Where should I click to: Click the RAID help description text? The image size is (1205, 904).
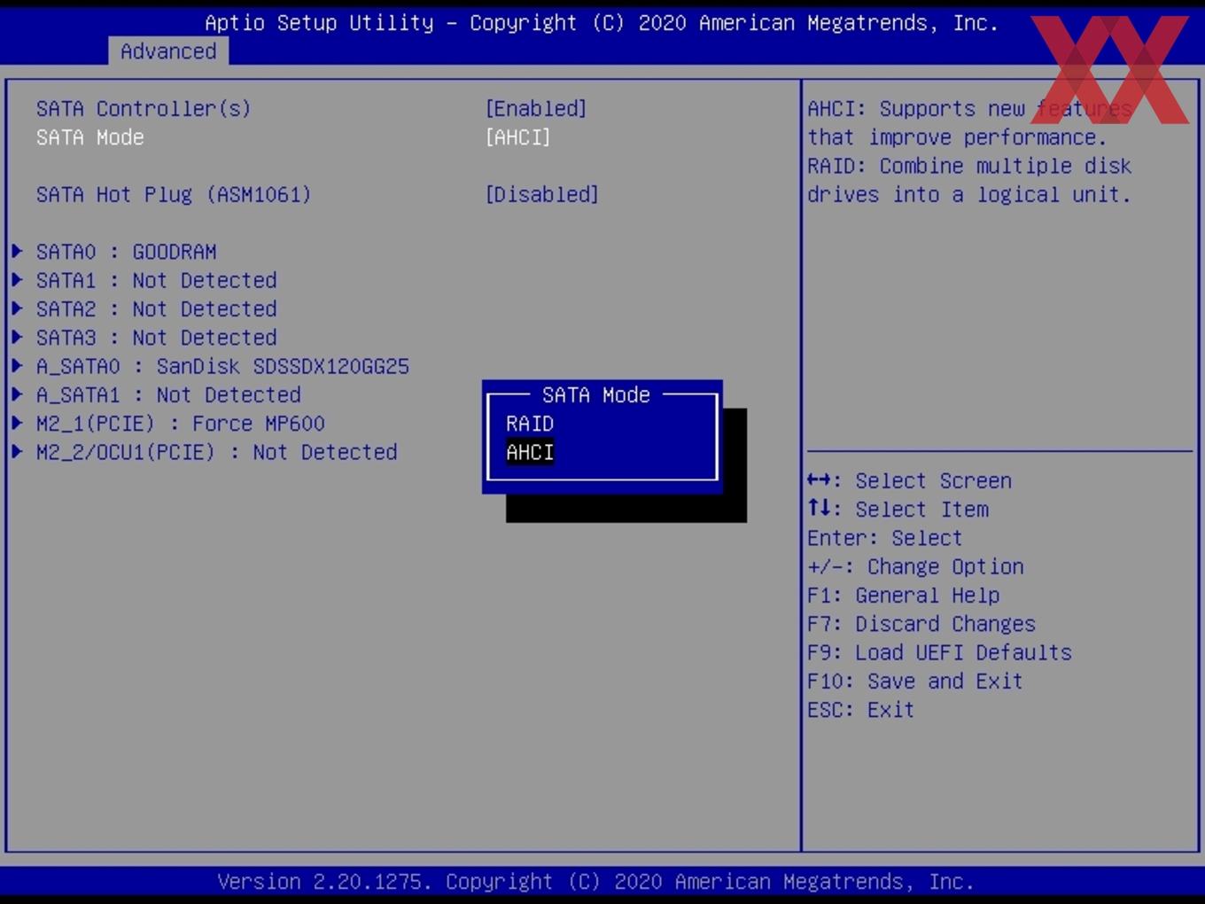tap(970, 180)
